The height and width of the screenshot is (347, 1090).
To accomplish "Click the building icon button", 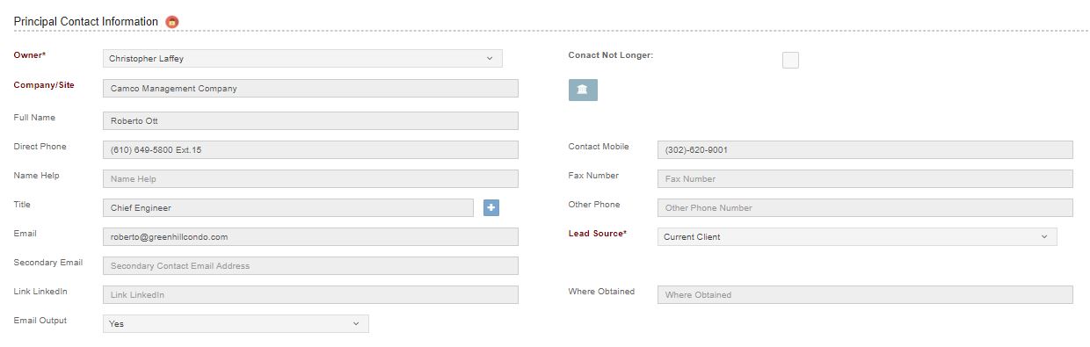I will (x=583, y=90).
